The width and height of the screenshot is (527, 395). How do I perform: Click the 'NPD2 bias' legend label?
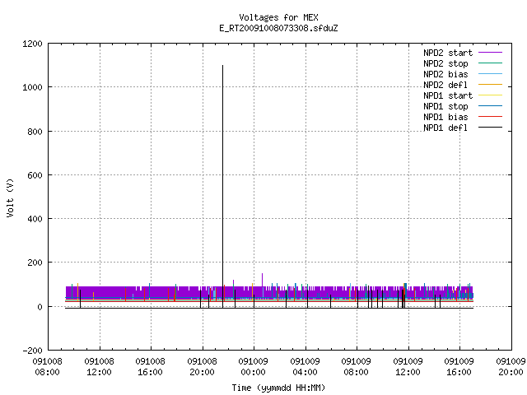pyautogui.click(x=445, y=74)
